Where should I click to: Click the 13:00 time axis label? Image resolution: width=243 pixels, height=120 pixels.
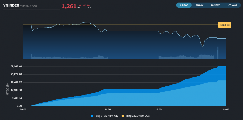[x=158, y=109]
